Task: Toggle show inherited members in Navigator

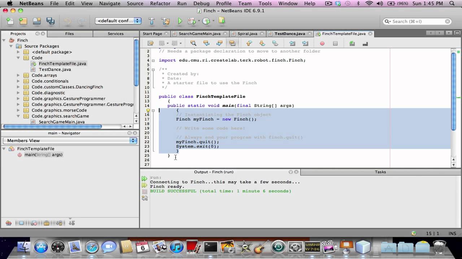Action: [x=9, y=223]
